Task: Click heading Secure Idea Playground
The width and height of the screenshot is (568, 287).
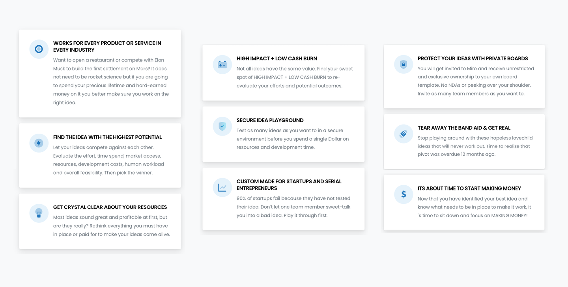Action: pos(270,120)
